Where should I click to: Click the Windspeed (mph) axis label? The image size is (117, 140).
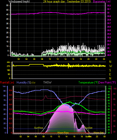pos(19,2)
